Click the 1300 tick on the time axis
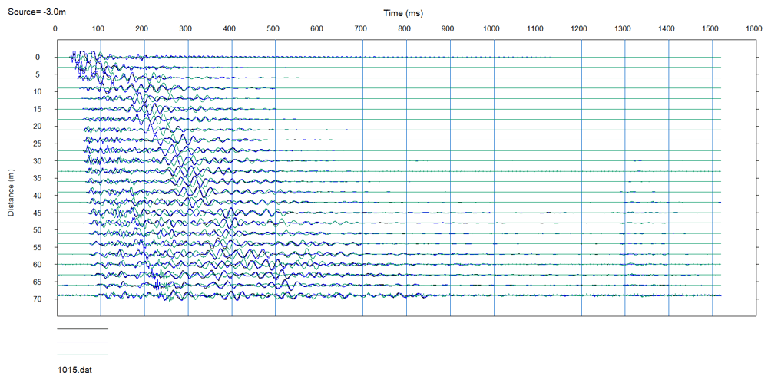 [x=623, y=28]
